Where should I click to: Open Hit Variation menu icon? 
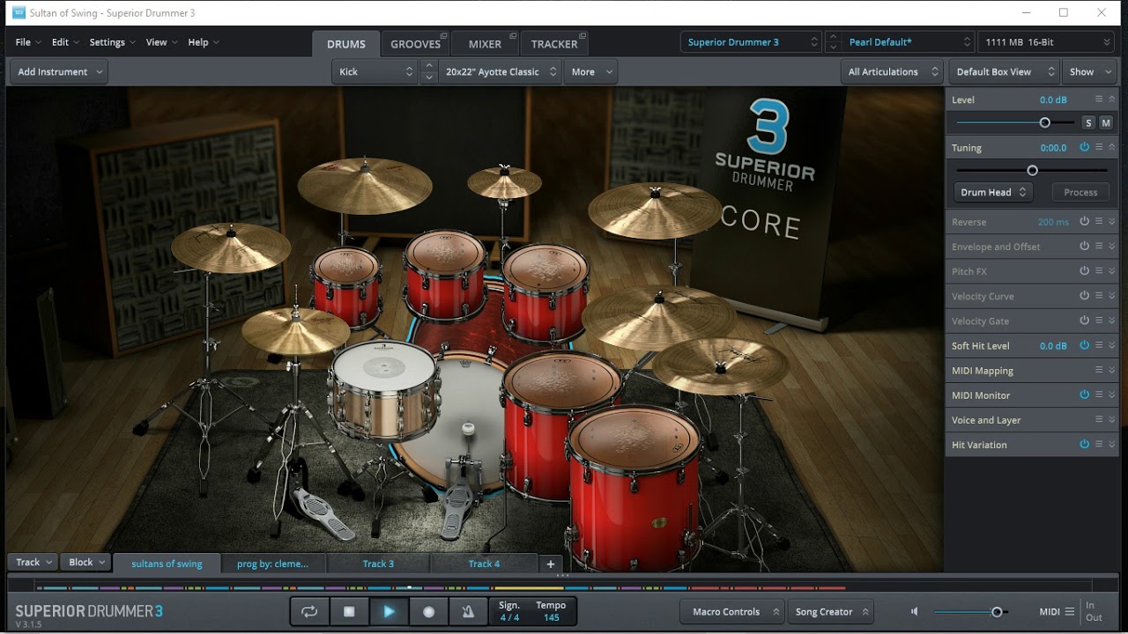1099,444
